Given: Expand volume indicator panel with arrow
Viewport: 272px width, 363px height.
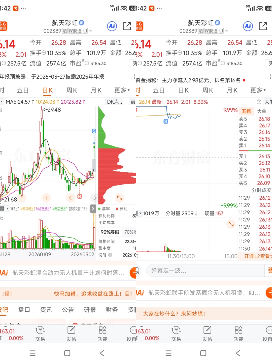Looking at the screenshot, I should [93, 209].
